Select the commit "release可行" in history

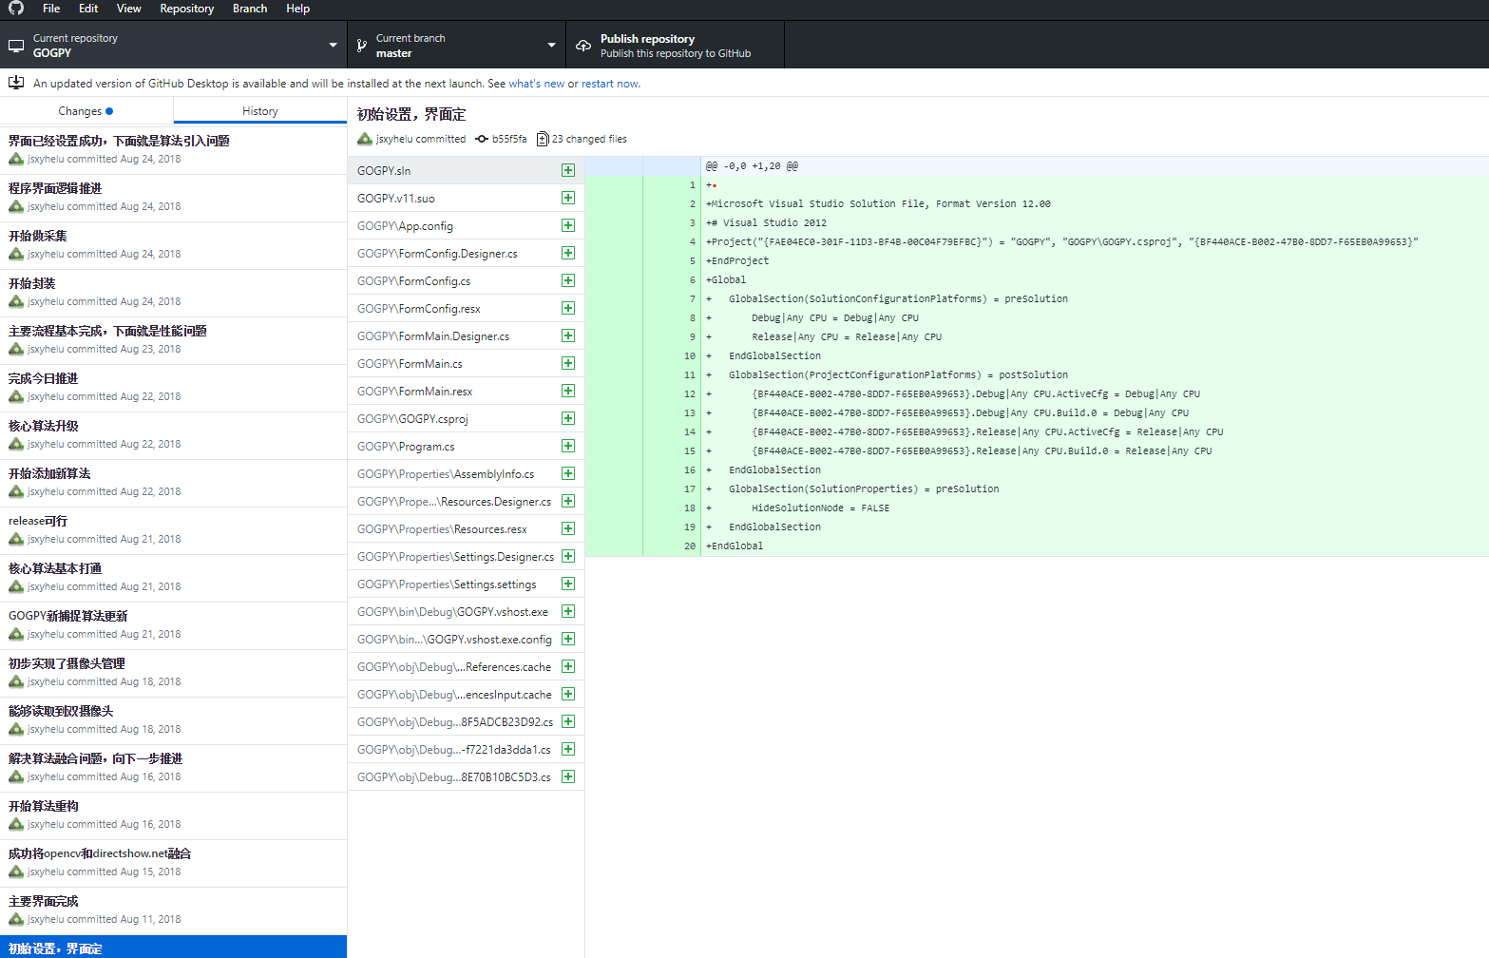point(173,529)
